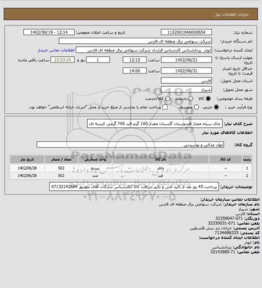This screenshot has height=288, width=262.
Task: Click the ردیف column header
Action: [x=247, y=159]
